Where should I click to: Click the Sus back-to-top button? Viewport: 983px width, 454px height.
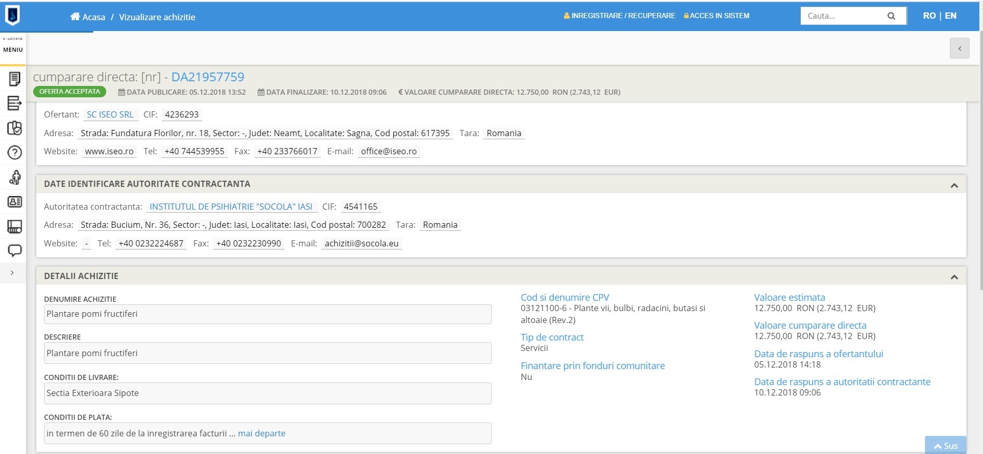946,445
